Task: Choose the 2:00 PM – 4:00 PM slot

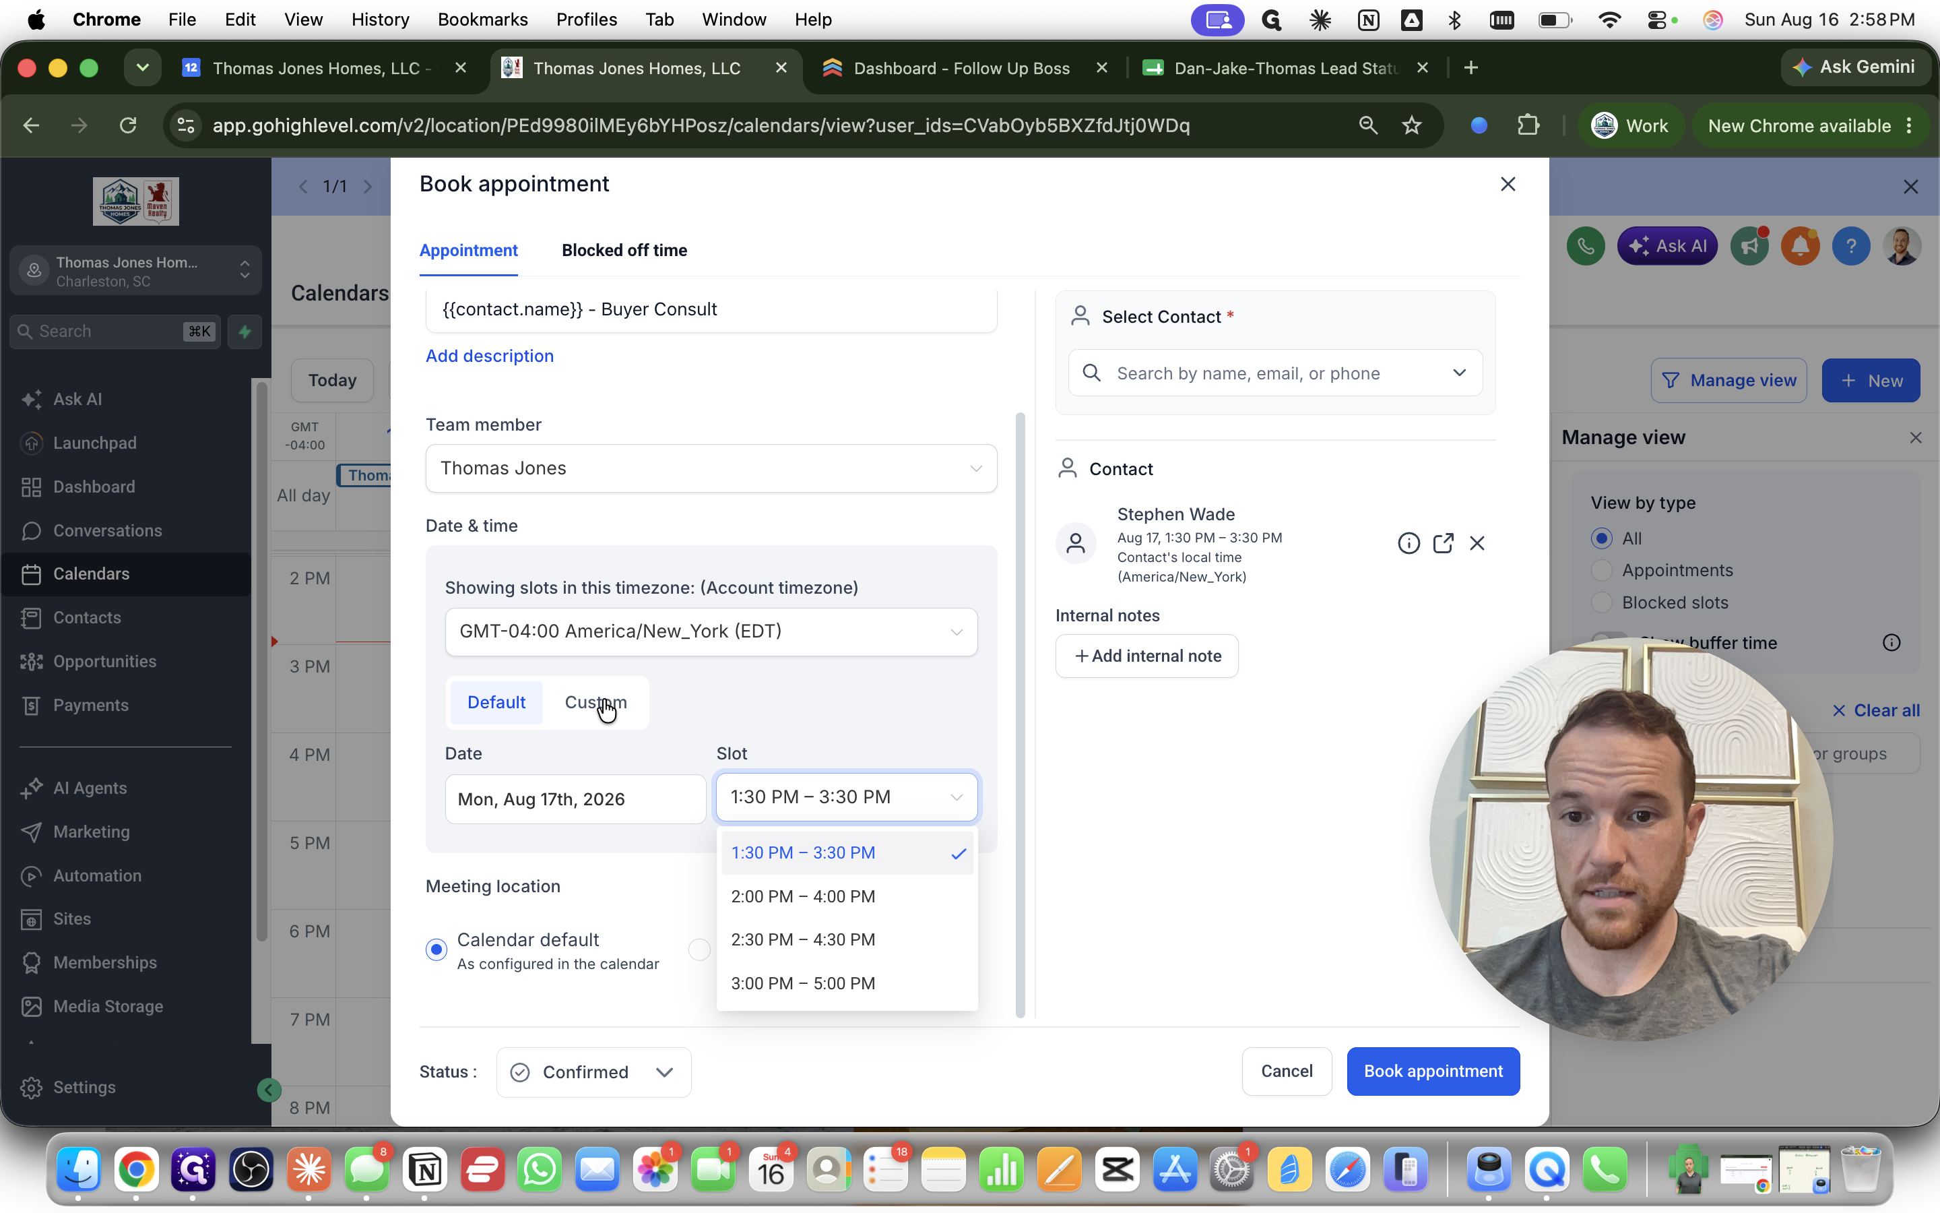Action: pyautogui.click(x=847, y=896)
